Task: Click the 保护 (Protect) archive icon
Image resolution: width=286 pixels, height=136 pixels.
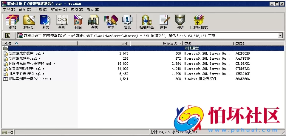Action: pyautogui.click(x=180, y=22)
